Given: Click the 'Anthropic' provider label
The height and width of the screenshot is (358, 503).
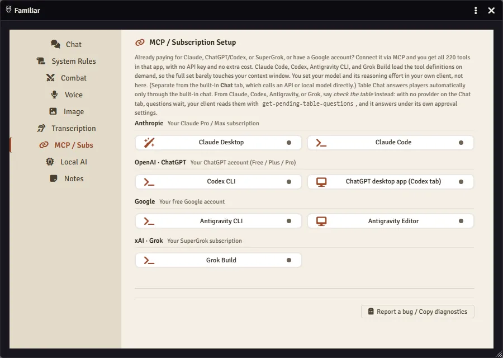Looking at the screenshot, I should click(149, 123).
